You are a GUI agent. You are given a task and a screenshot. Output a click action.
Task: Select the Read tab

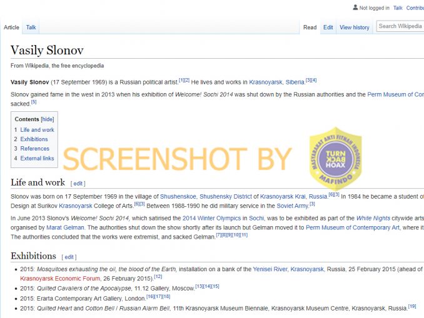[x=310, y=27]
